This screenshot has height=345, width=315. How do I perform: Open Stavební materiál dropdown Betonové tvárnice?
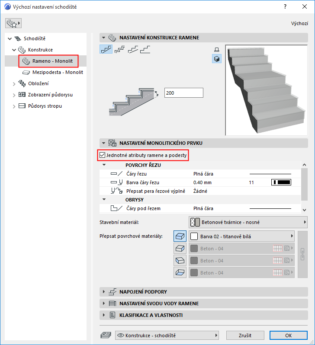click(x=248, y=222)
